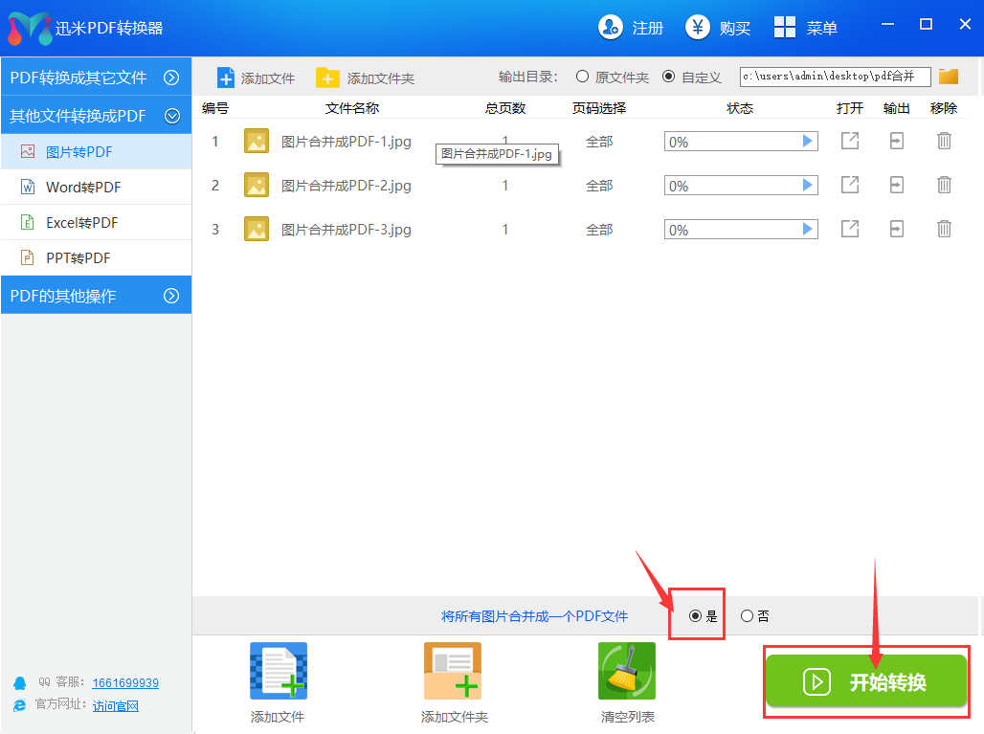This screenshot has width=984, height=734.
Task: Select the 自定义 output radio button
Action: (x=668, y=77)
